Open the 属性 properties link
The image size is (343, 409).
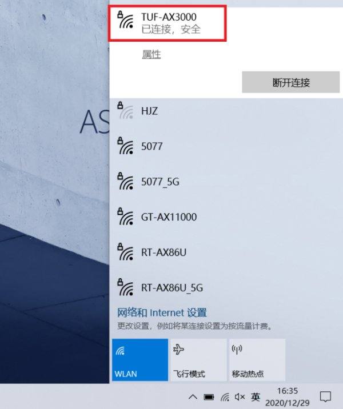click(x=151, y=54)
